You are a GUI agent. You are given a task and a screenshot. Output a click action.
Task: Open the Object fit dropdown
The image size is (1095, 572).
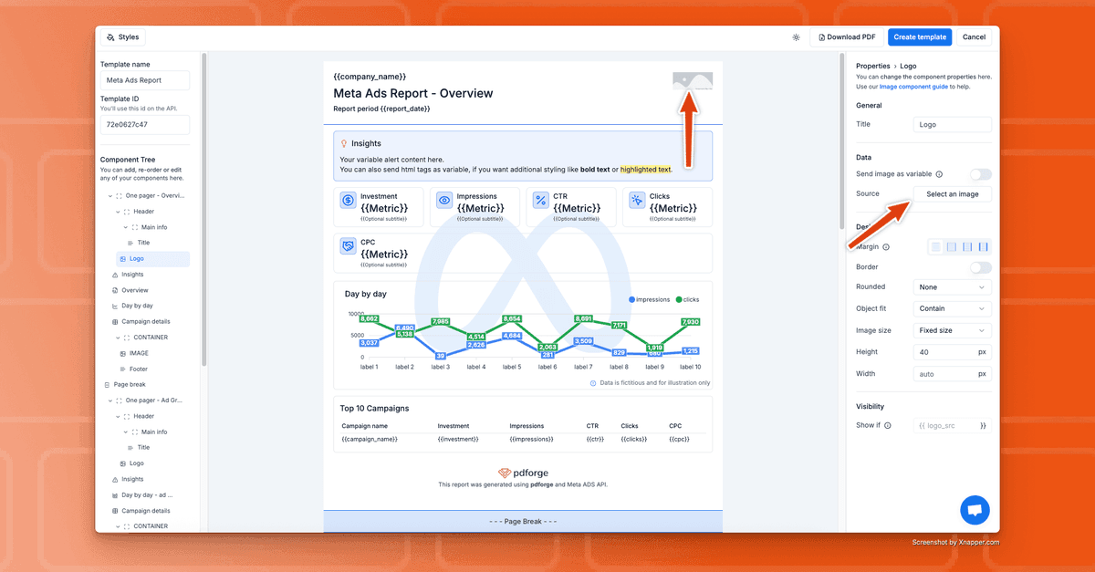click(x=951, y=307)
